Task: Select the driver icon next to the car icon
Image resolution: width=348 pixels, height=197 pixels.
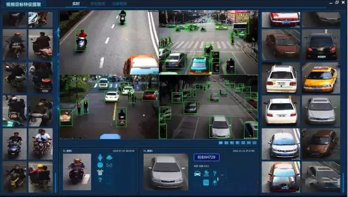Action: pyautogui.click(x=206, y=173)
